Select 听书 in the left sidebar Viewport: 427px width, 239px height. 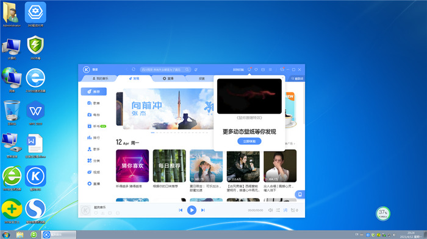pyautogui.click(x=94, y=126)
